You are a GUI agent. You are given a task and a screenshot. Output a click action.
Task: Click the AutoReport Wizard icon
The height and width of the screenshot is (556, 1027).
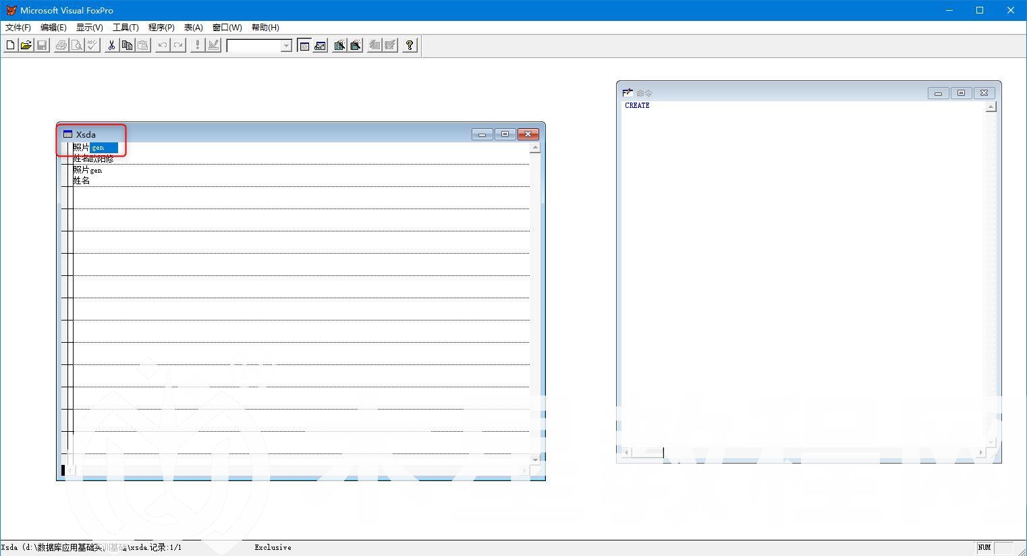(390, 45)
